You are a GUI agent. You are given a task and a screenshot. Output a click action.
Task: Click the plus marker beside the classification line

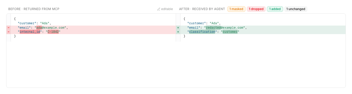[x=178, y=32]
